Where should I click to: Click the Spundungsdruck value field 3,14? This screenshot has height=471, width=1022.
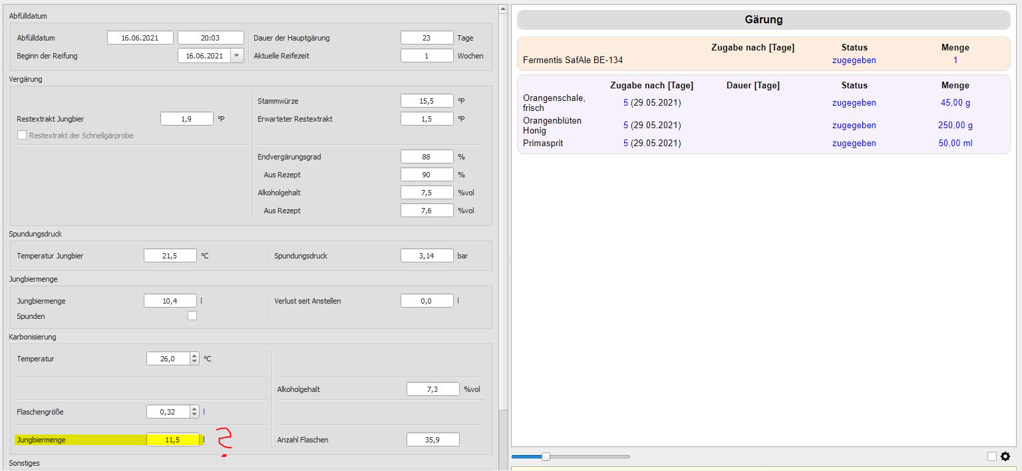point(426,256)
